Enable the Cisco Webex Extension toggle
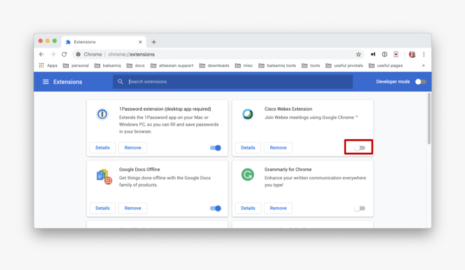The height and width of the screenshot is (270, 465). pyautogui.click(x=360, y=147)
